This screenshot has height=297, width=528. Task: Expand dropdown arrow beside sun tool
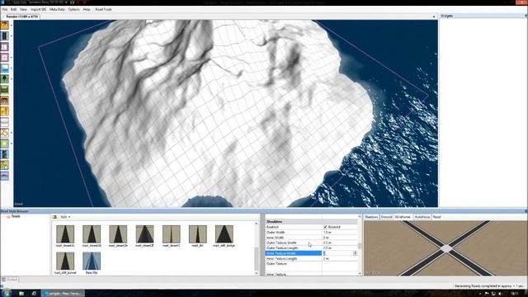tap(11, 144)
